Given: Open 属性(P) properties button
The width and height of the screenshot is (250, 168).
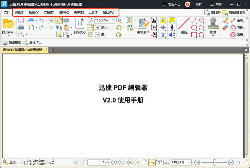Looking at the screenshot, I should coord(32,43).
